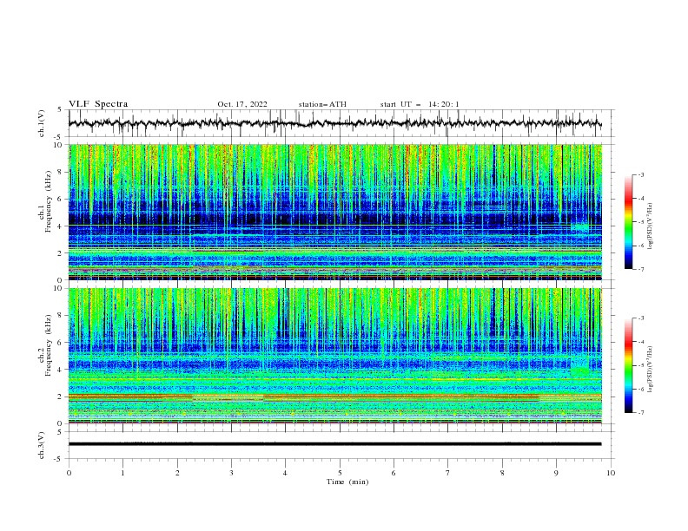Click the "9" tick on the time axis
The image size is (688, 531).
coord(556,473)
